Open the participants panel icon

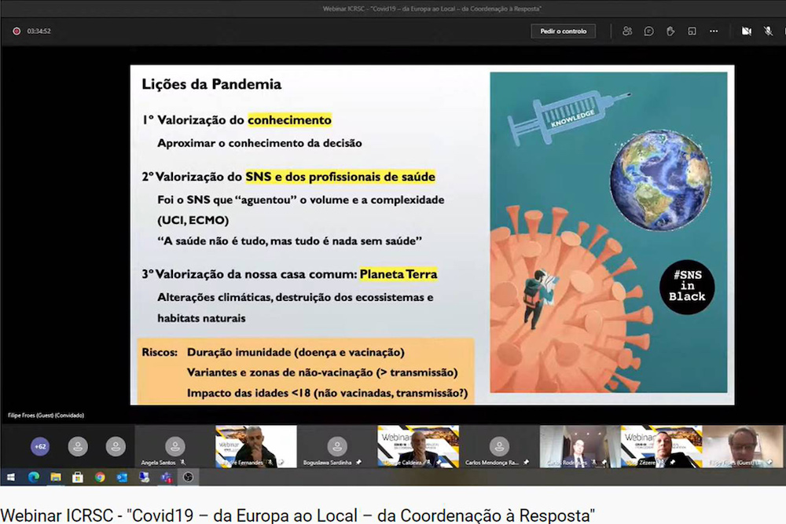pos(626,31)
